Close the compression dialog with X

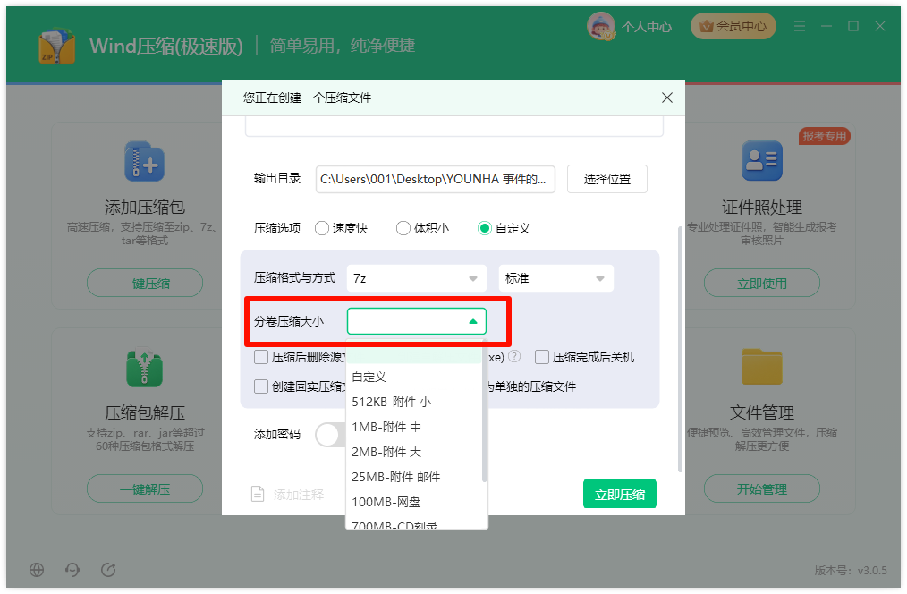(x=667, y=98)
